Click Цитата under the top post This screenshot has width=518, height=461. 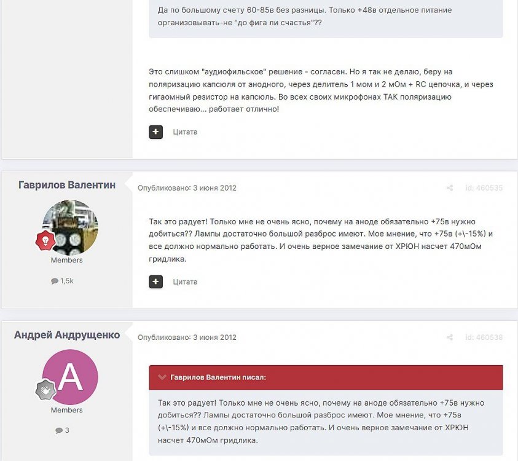[x=185, y=132]
